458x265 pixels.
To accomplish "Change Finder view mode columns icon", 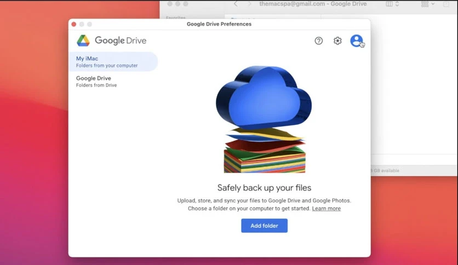I will [x=392, y=4].
